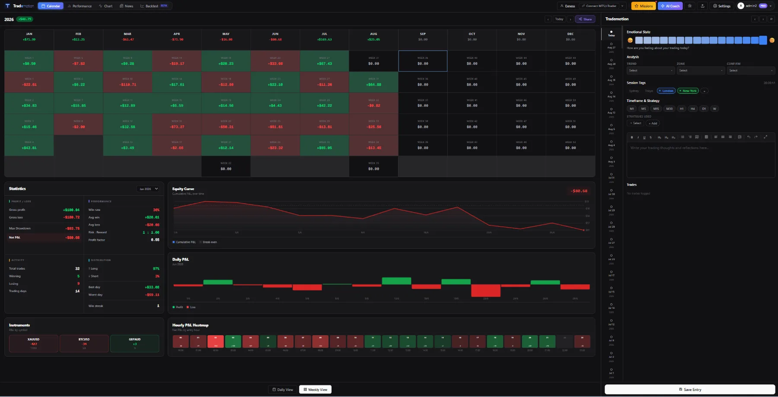Enable the Tokyo session tag
Screen dimensions: 778x397
649,91
